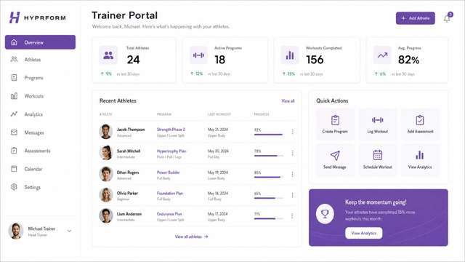Click the Workouts chart icon in sidebar
This screenshot has height=262, width=465.
click(x=14, y=96)
